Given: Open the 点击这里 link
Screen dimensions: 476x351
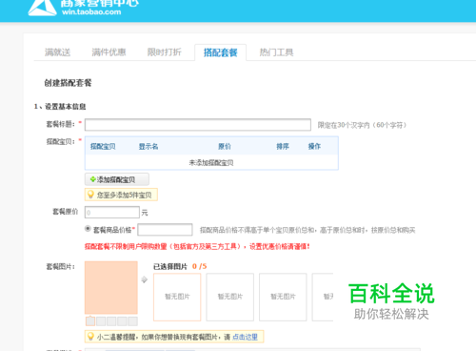Looking at the screenshot, I should [x=245, y=337].
